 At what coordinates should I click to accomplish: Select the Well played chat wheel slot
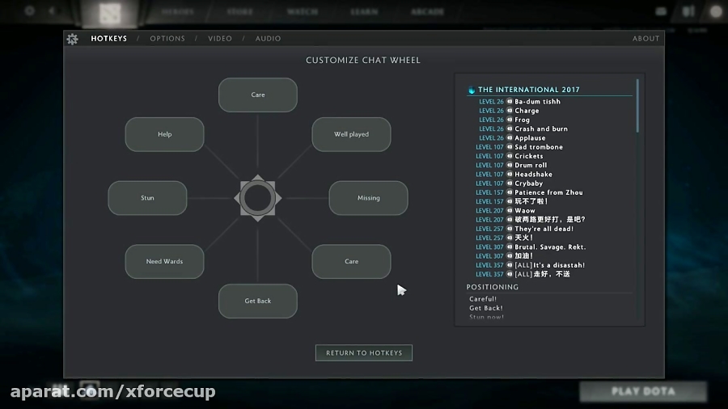coord(352,134)
